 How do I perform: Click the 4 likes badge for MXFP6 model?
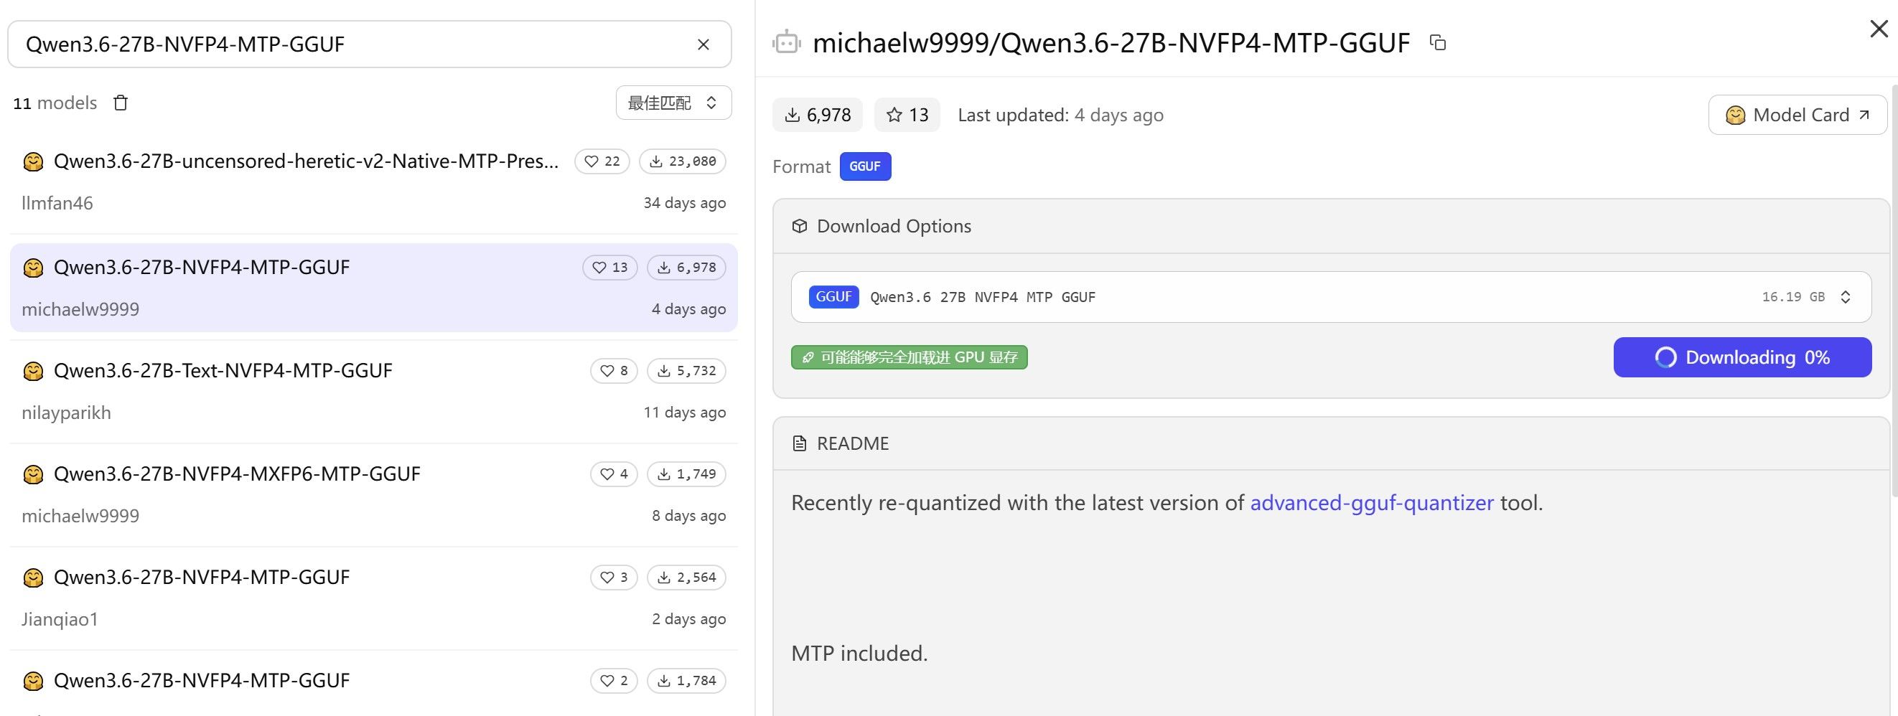coord(614,474)
